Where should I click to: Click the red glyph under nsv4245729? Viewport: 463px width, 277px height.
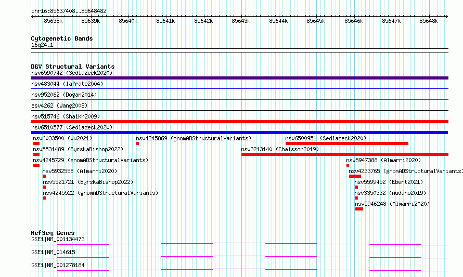[36, 165]
